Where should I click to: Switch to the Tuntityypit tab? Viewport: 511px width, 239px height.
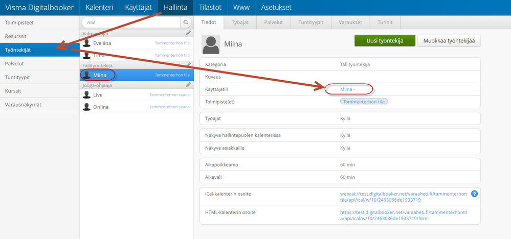310,22
